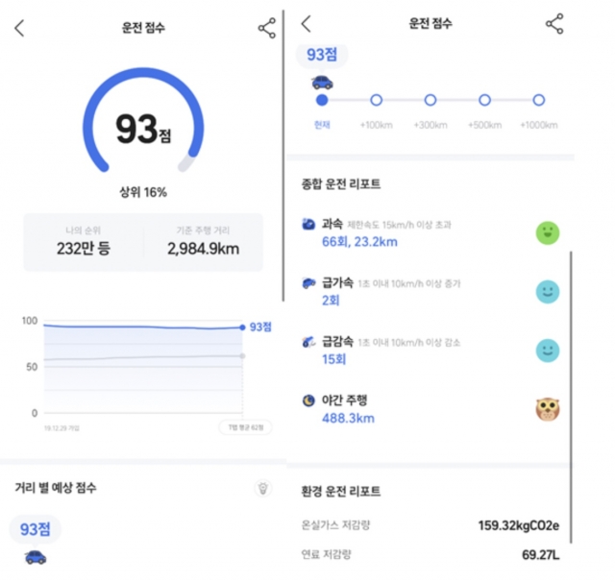615x582 pixels.
Task: Tap the teal smiley face for 급감속
Action: pos(548,351)
